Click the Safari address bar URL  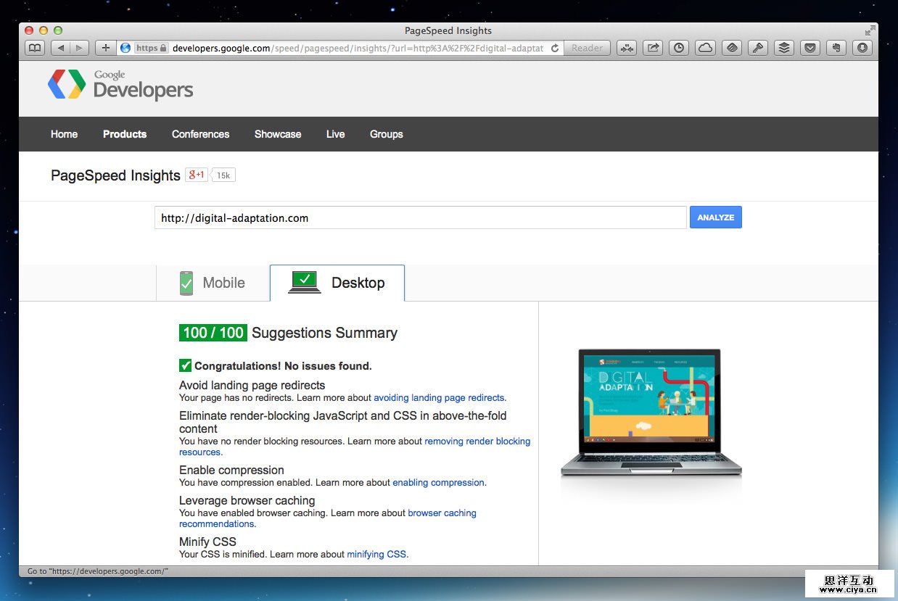point(358,48)
